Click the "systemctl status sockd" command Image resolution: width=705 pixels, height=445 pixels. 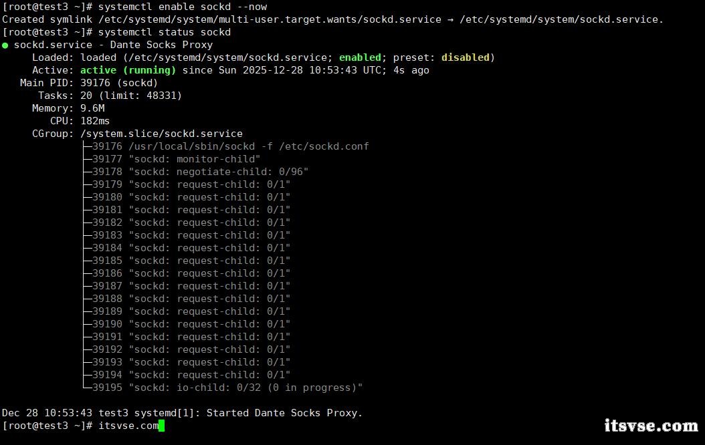(164, 32)
